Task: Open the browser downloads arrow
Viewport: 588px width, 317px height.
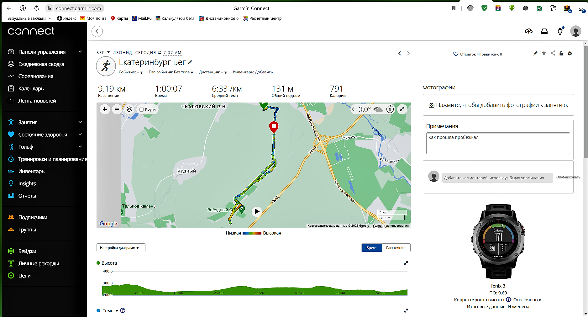Action: pos(581,8)
